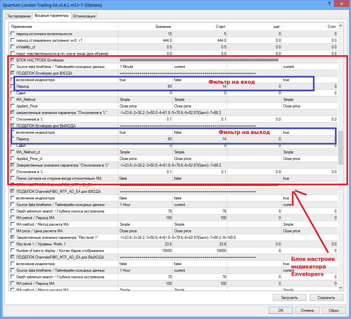The height and width of the screenshot is (319, 351).
Task: Select the Входные параметры tab
Action: coord(52,15)
